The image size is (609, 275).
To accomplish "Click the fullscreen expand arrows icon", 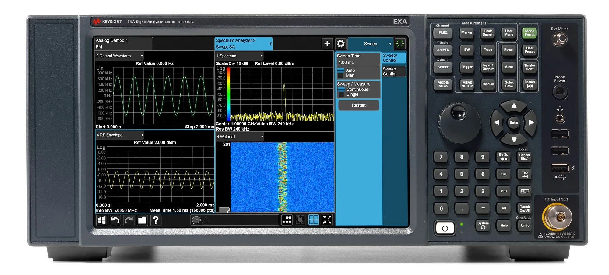I will [x=327, y=219].
